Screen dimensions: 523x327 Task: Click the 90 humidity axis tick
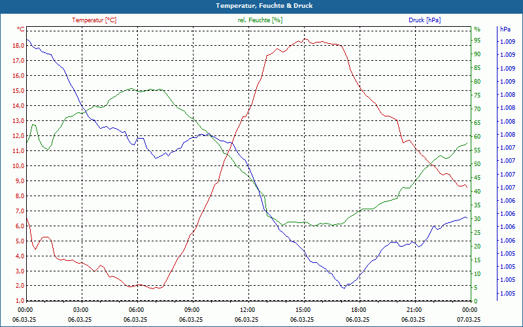click(477, 54)
